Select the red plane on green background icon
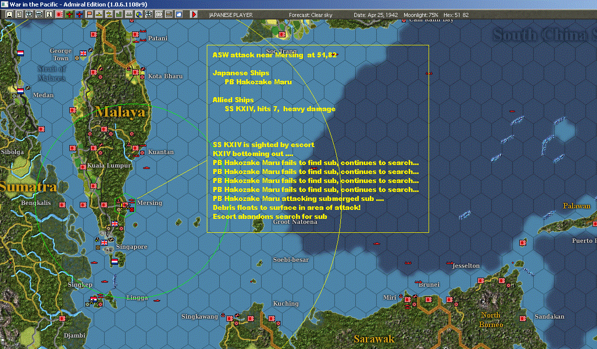597x349 pixels. tap(69, 14)
